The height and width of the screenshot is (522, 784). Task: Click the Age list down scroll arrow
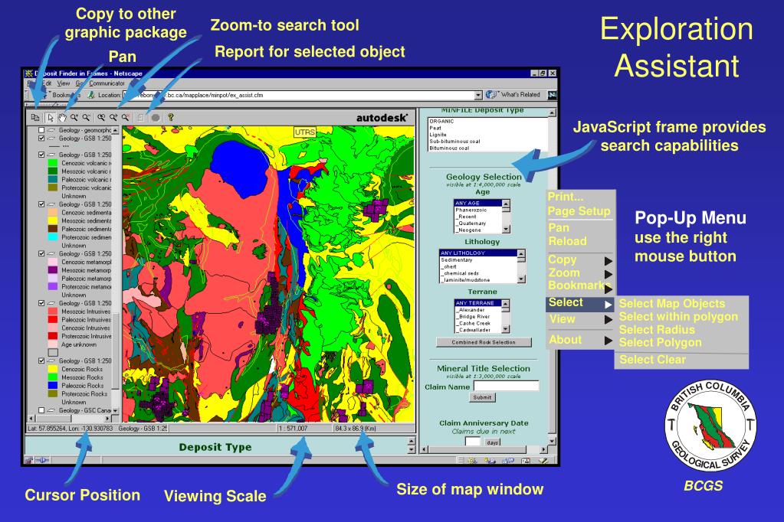pyautogui.click(x=506, y=230)
